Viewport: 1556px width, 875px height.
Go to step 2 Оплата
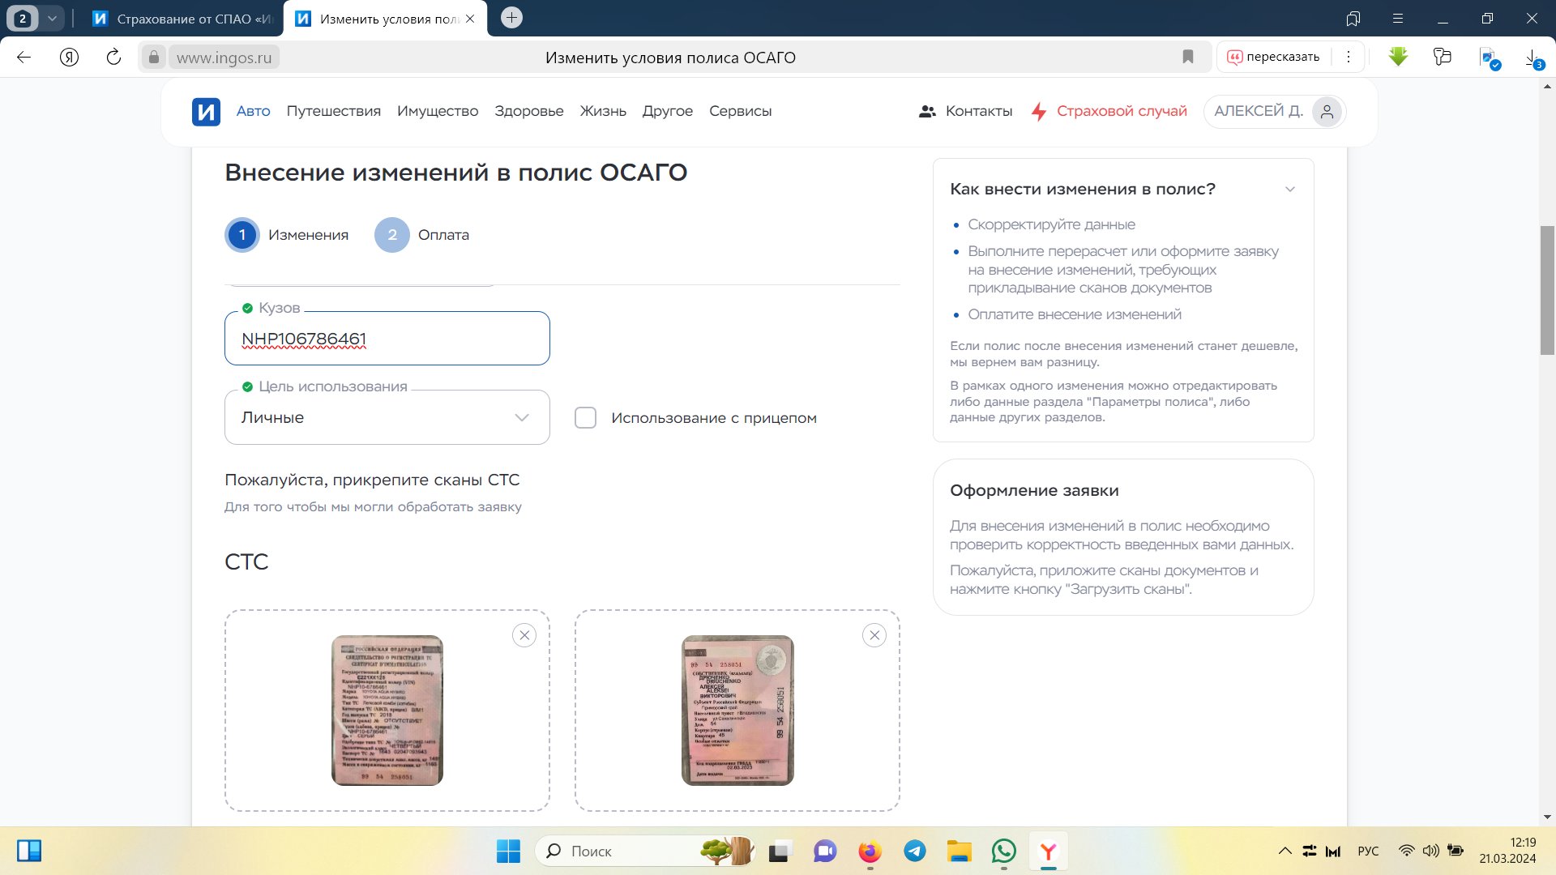click(392, 235)
